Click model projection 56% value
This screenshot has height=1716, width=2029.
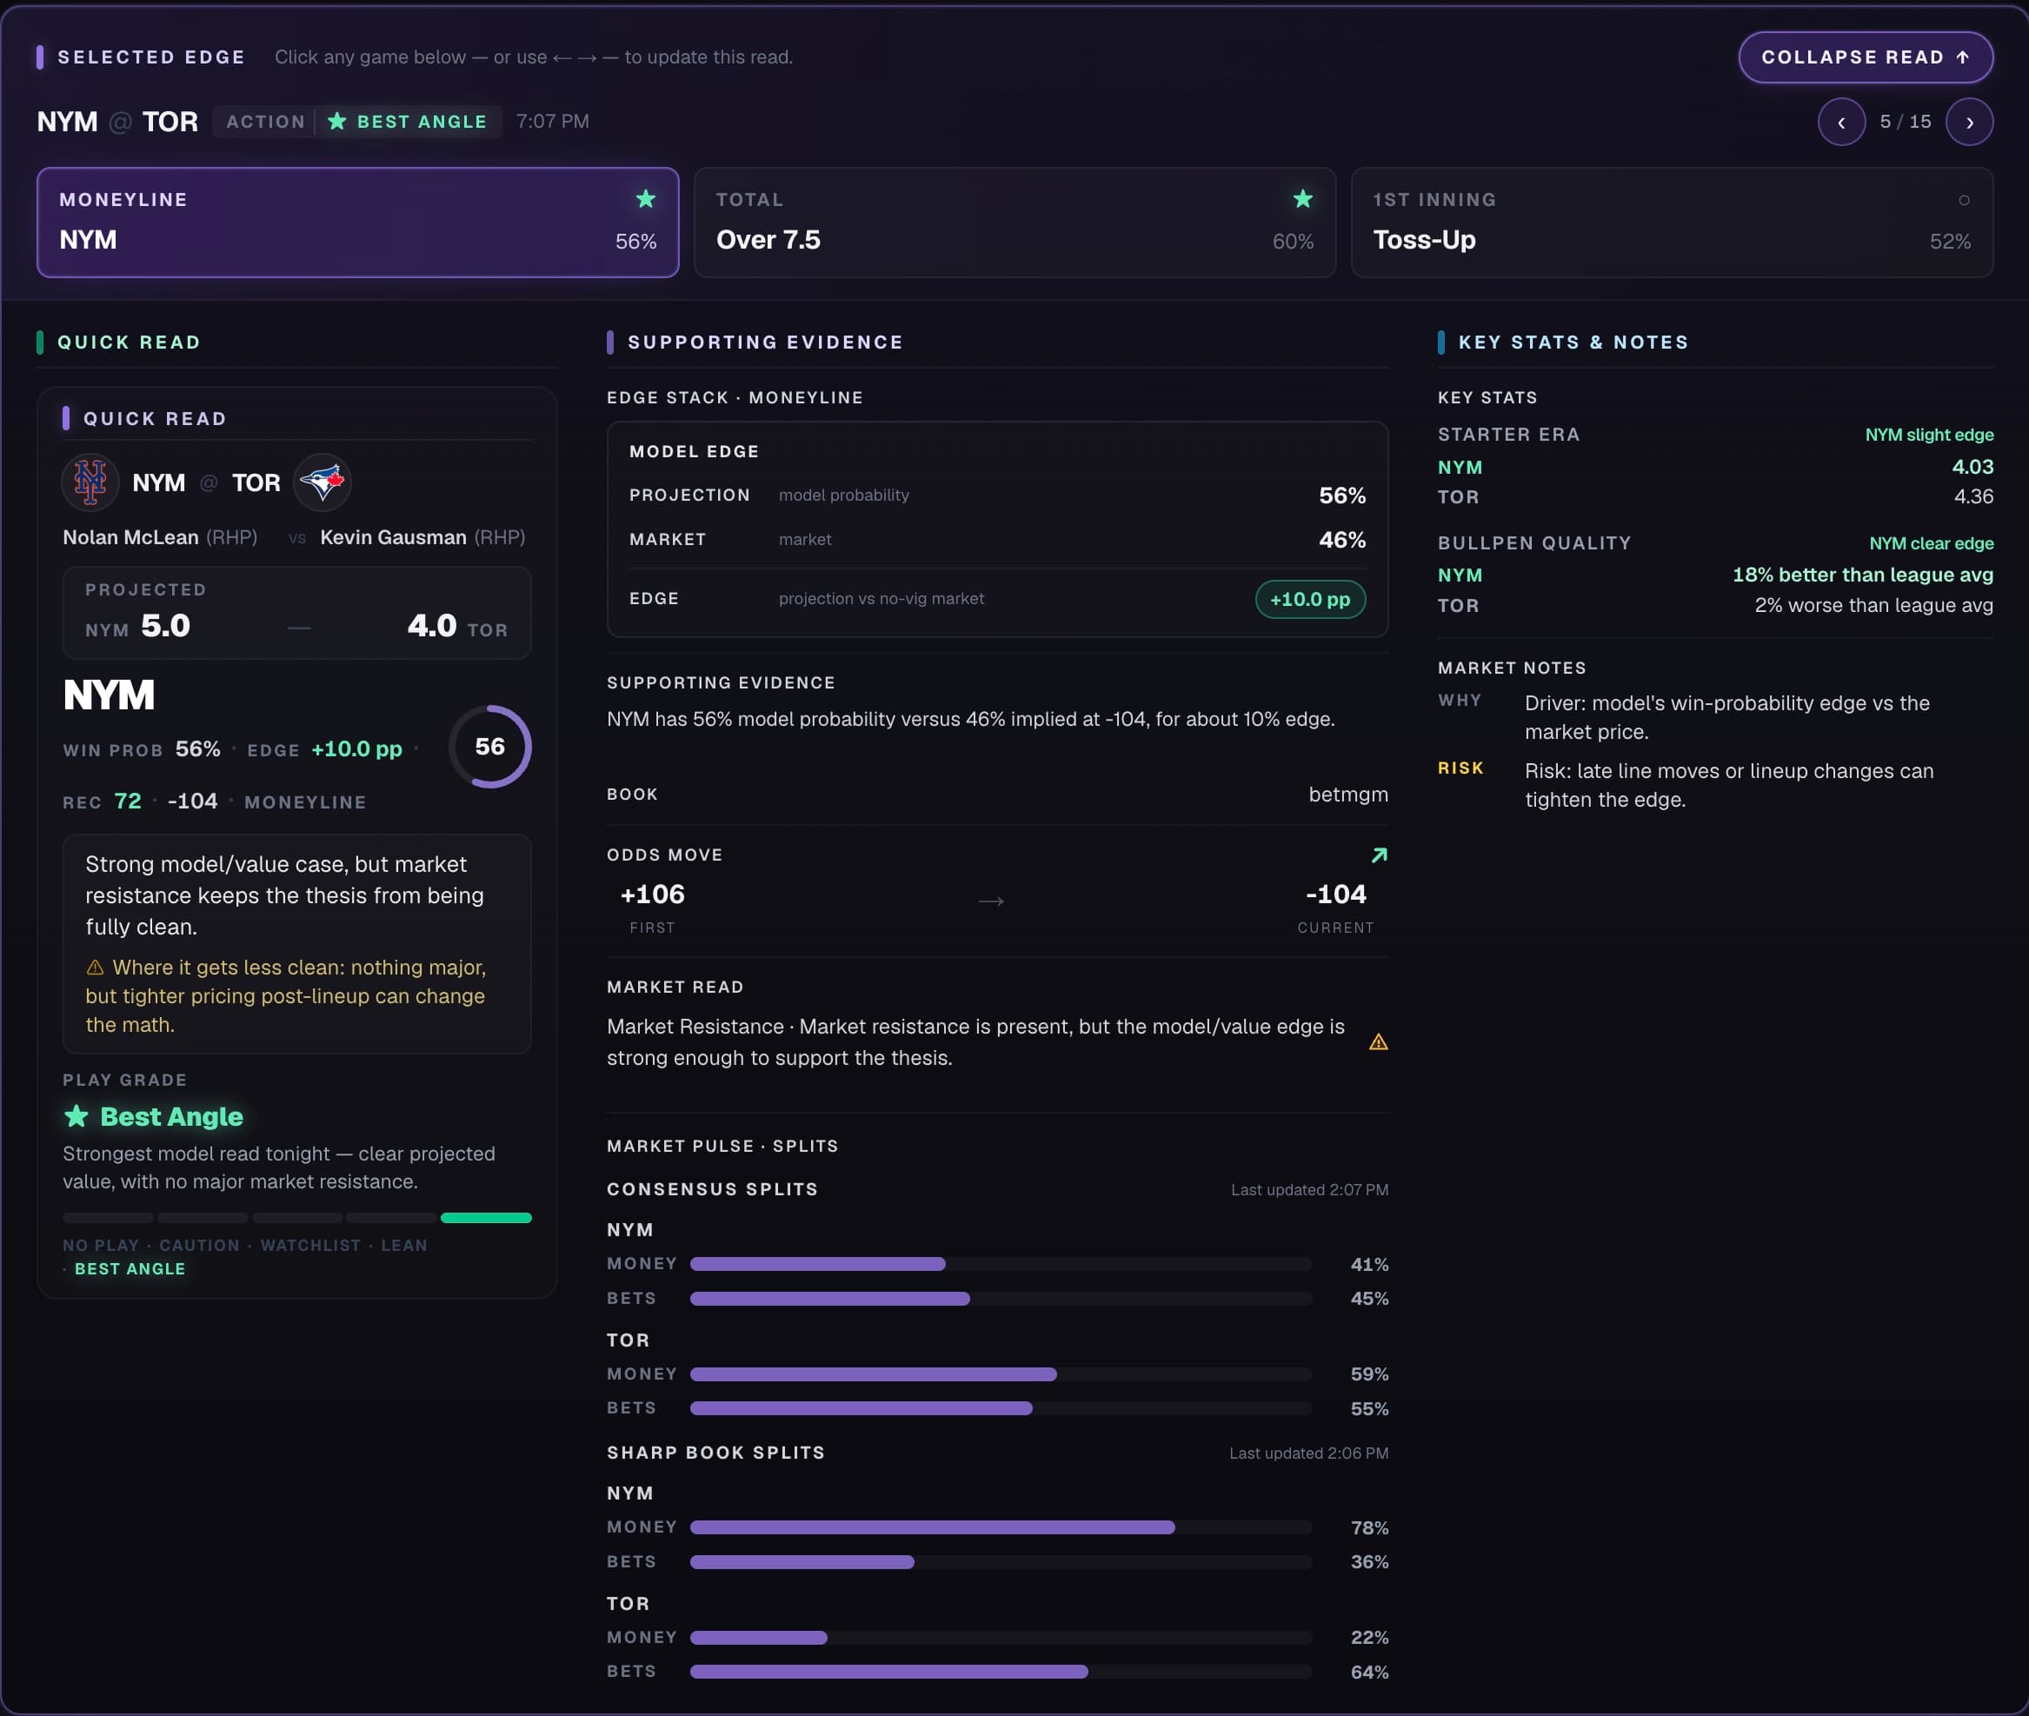[1341, 496]
